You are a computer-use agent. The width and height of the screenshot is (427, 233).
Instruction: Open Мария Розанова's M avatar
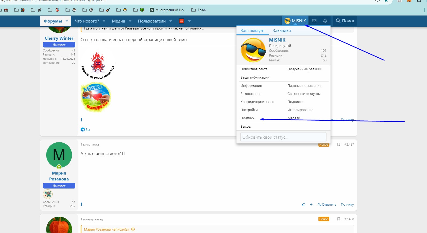pyautogui.click(x=59, y=155)
